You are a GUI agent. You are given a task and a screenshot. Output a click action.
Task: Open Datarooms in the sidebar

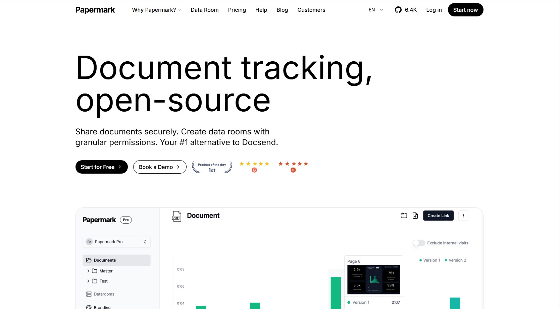pyautogui.click(x=100, y=294)
